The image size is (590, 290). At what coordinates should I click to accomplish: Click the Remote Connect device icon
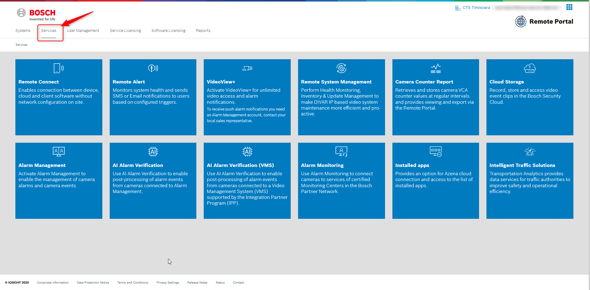pyautogui.click(x=58, y=68)
